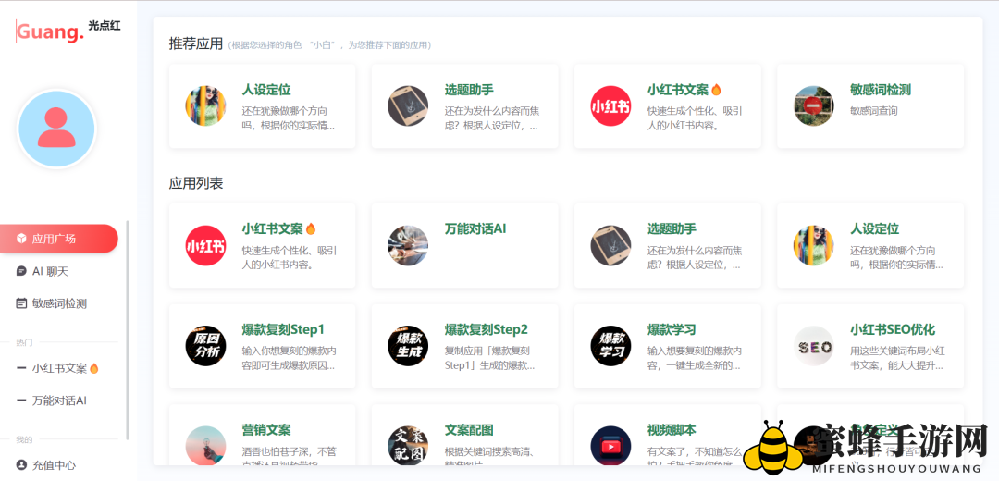The width and height of the screenshot is (999, 481).
Task: Click the description under 爆款学习
Action: tap(695, 359)
